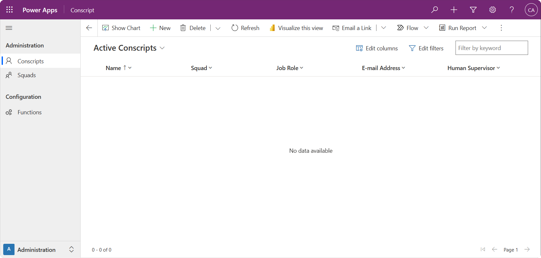This screenshot has height=258, width=541.
Task: Click the Refresh command
Action: pyautogui.click(x=245, y=28)
